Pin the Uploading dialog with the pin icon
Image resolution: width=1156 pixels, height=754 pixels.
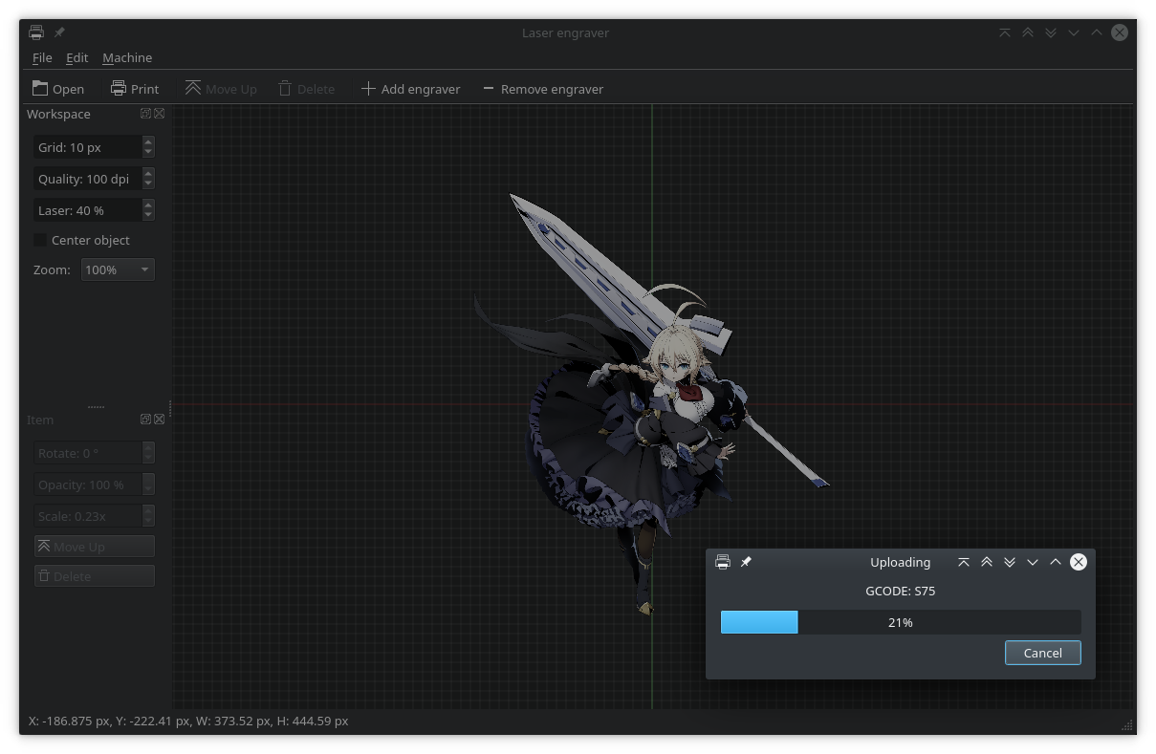tap(746, 562)
